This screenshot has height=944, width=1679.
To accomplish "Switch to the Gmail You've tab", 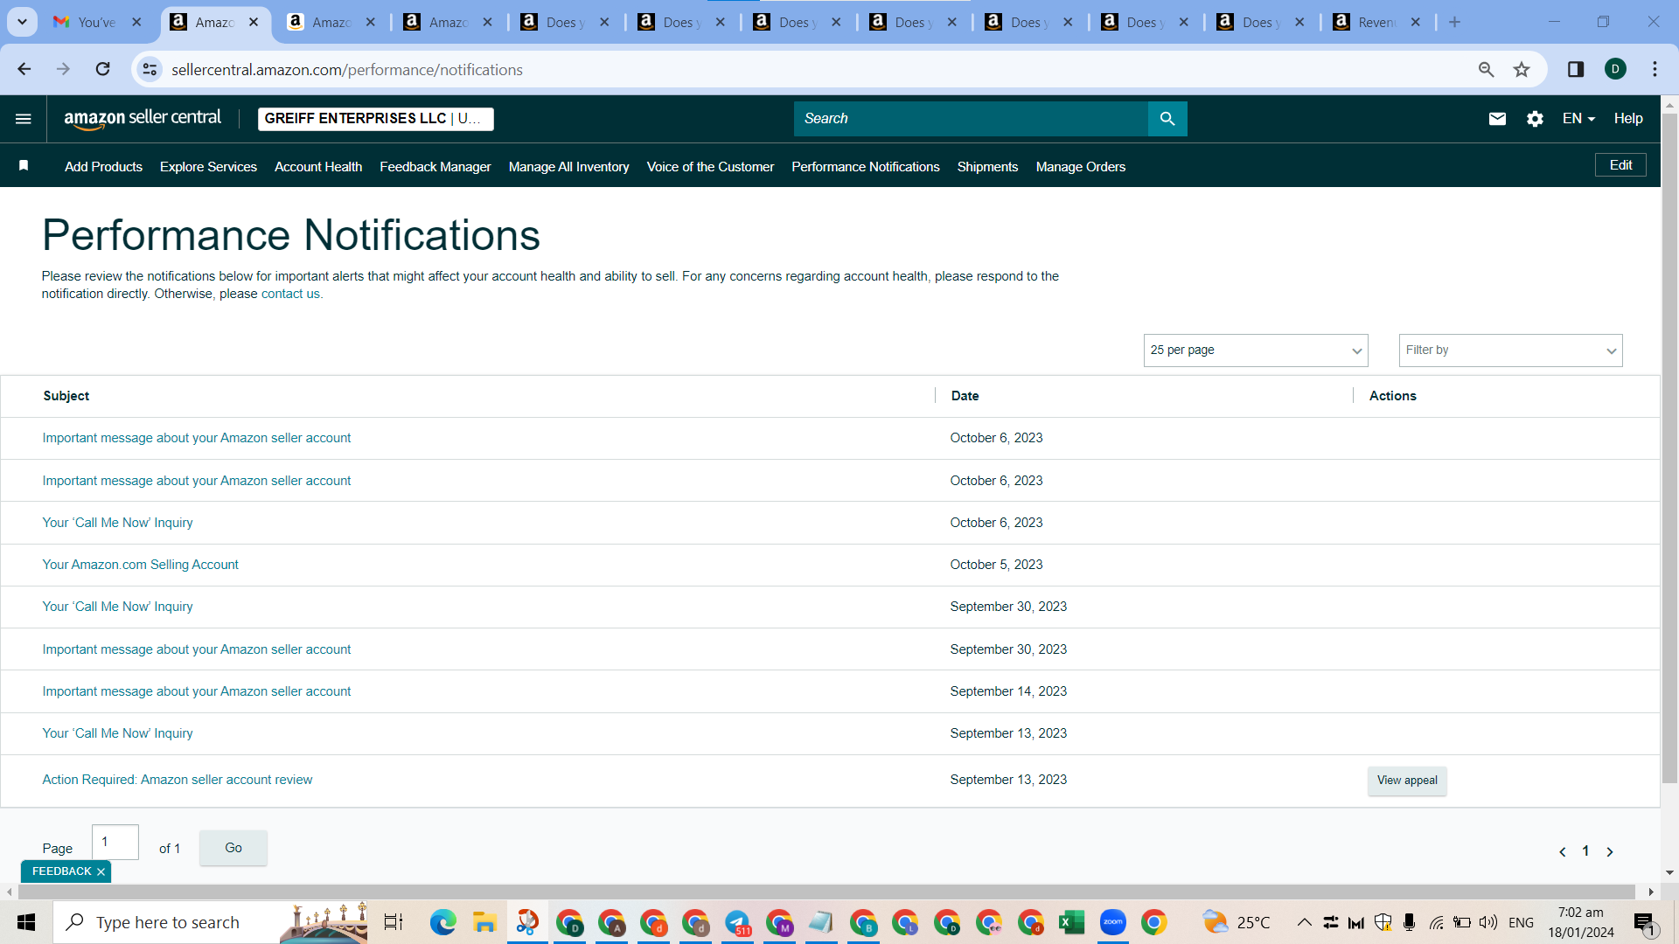I will click(x=96, y=23).
